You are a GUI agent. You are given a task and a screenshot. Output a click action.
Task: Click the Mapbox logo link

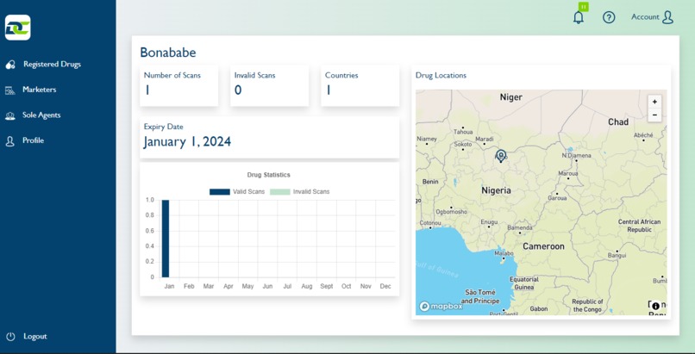pos(441,307)
